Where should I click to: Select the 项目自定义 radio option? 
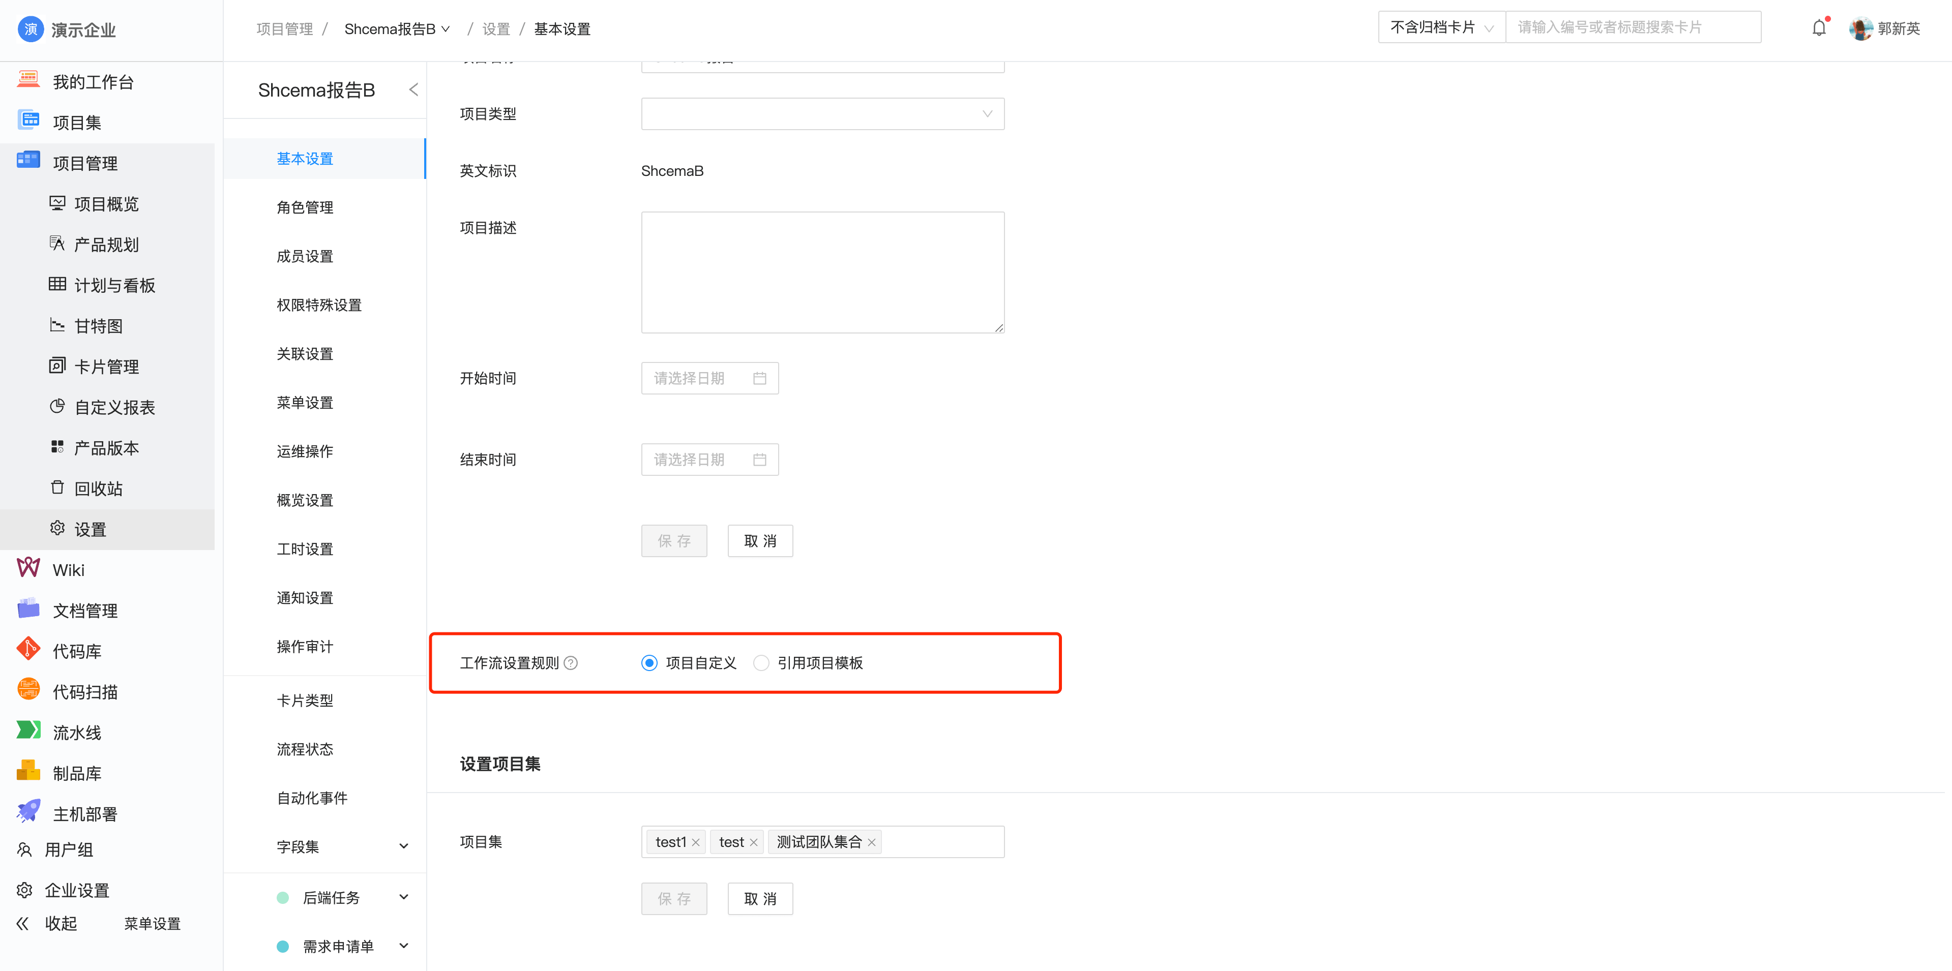[x=649, y=663]
